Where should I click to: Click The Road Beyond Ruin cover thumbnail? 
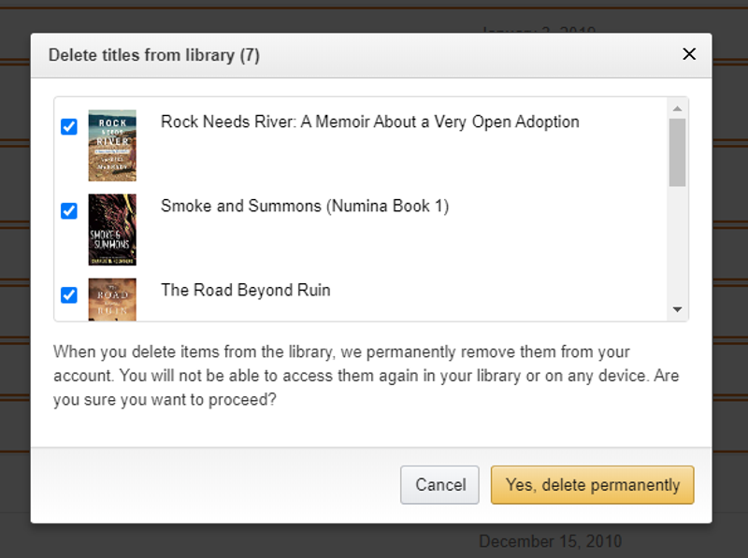112,299
